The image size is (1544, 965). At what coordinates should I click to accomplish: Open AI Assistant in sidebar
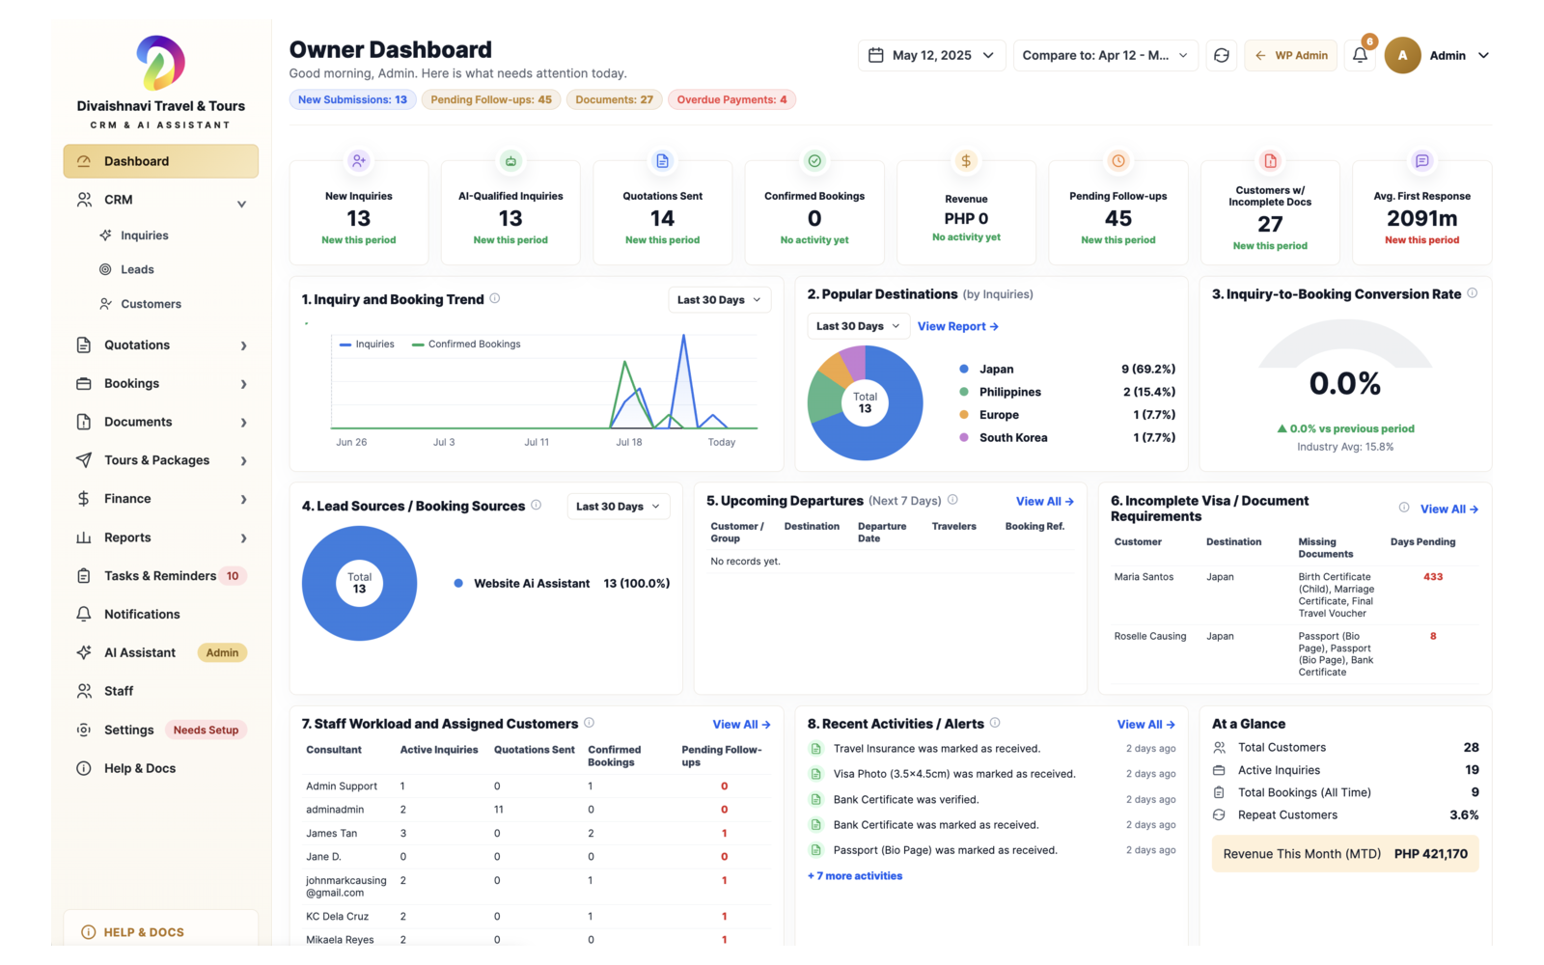coord(161,653)
